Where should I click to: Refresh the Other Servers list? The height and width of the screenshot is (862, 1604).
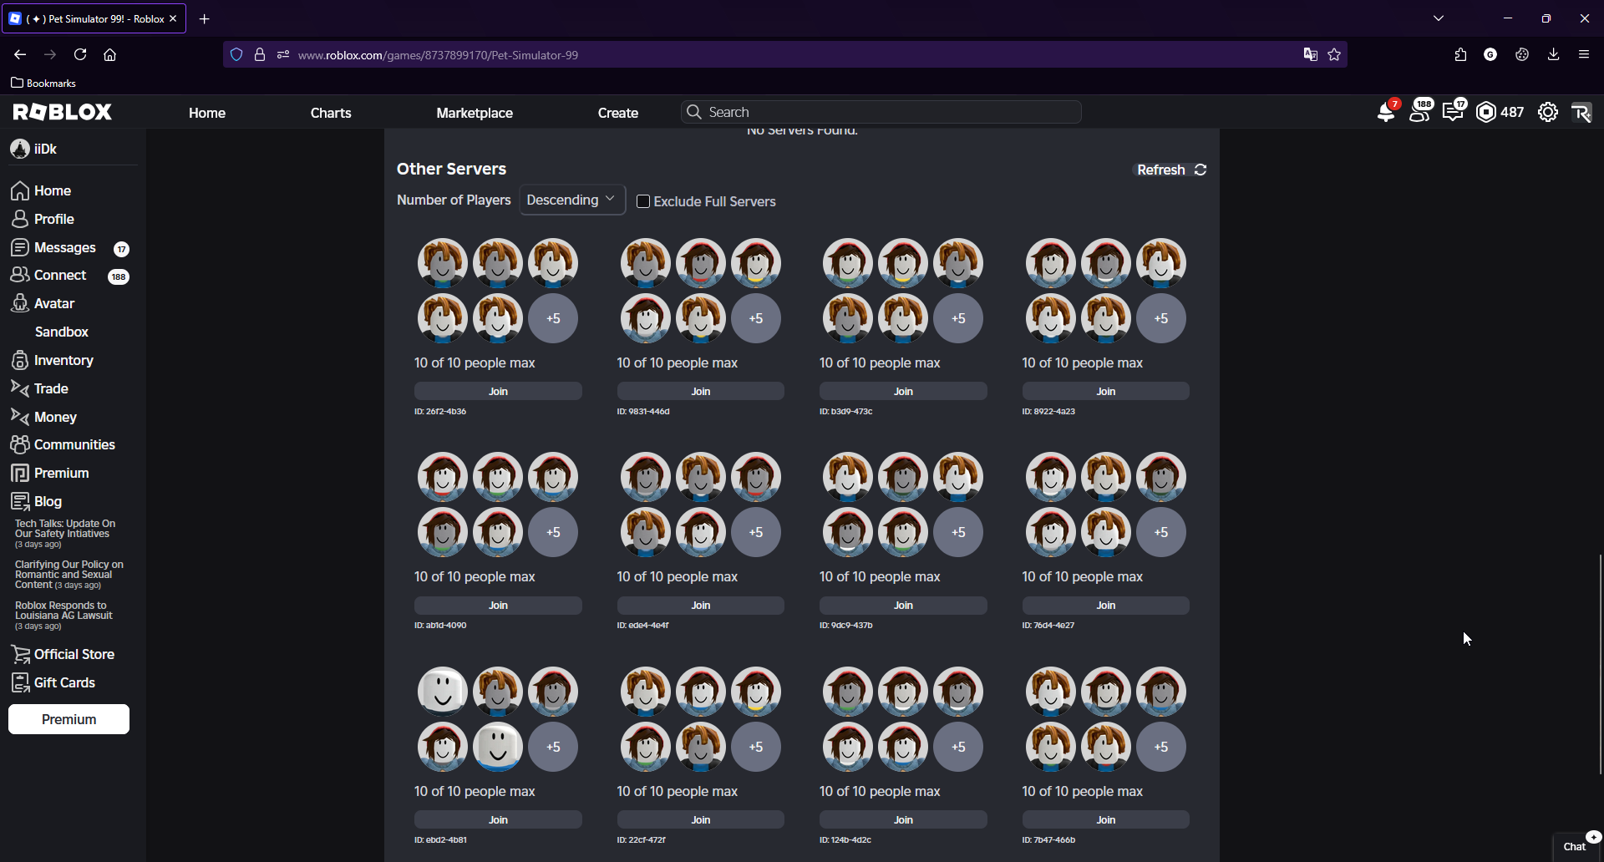click(1171, 170)
